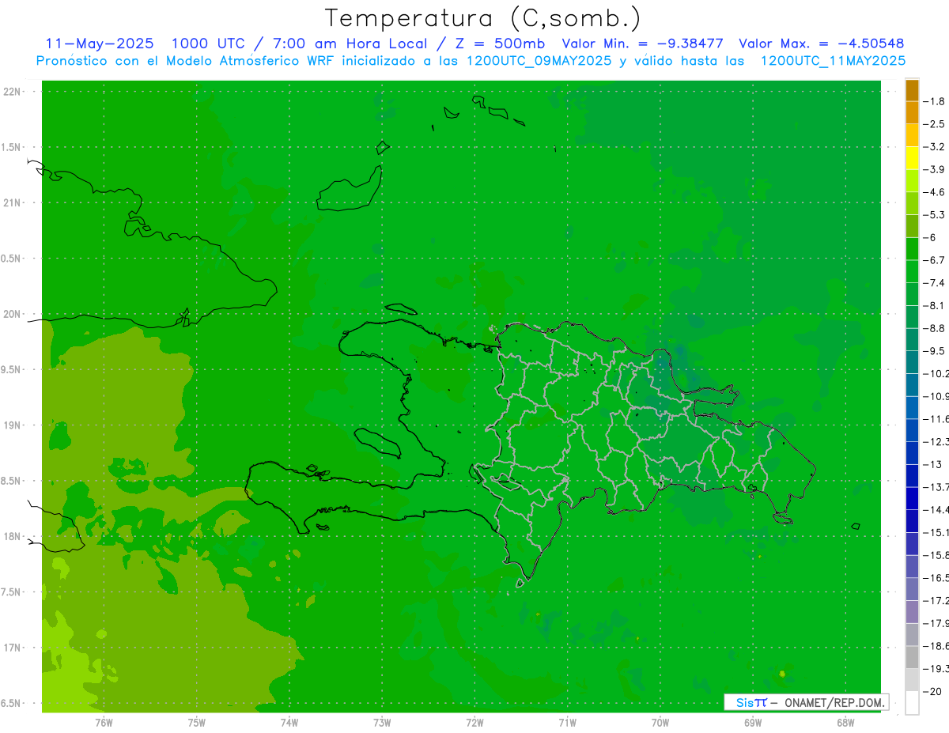Click the '-13' color scale label
949x733 pixels.
point(933,465)
